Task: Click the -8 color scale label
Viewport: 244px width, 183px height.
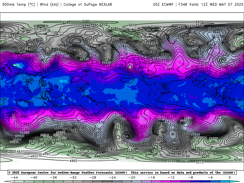Action: 191,178
